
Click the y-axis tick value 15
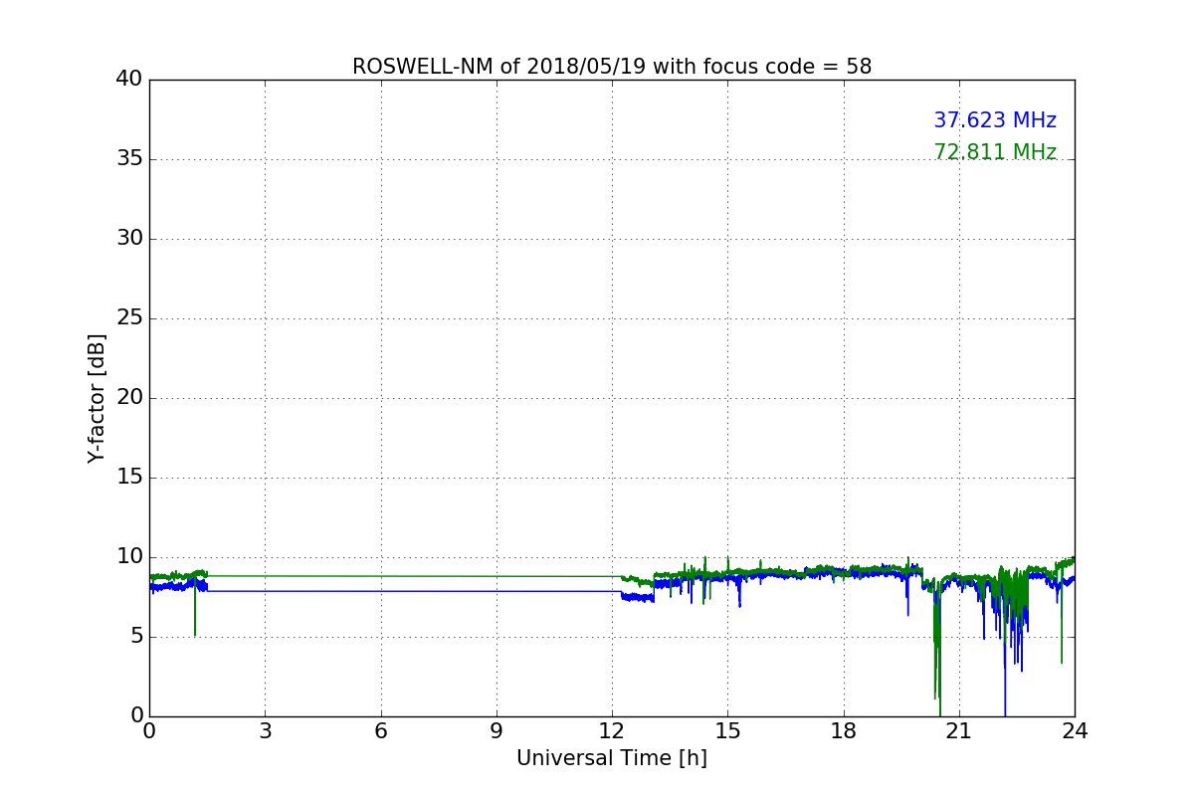pos(129,478)
